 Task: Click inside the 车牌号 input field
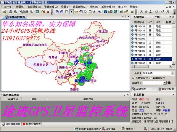[x=153, y=83]
